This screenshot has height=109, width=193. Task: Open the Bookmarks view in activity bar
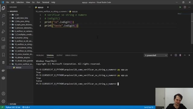(x=3, y=55)
